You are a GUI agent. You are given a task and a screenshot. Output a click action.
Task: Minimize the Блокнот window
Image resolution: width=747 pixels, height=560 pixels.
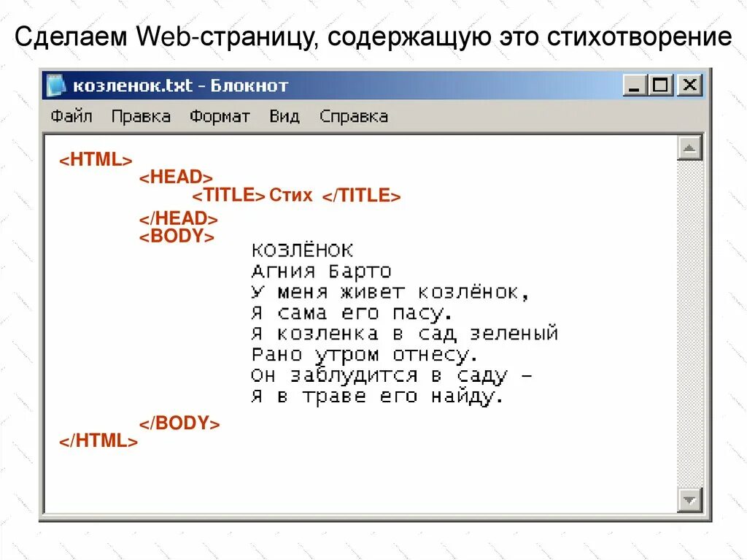pyautogui.click(x=635, y=85)
